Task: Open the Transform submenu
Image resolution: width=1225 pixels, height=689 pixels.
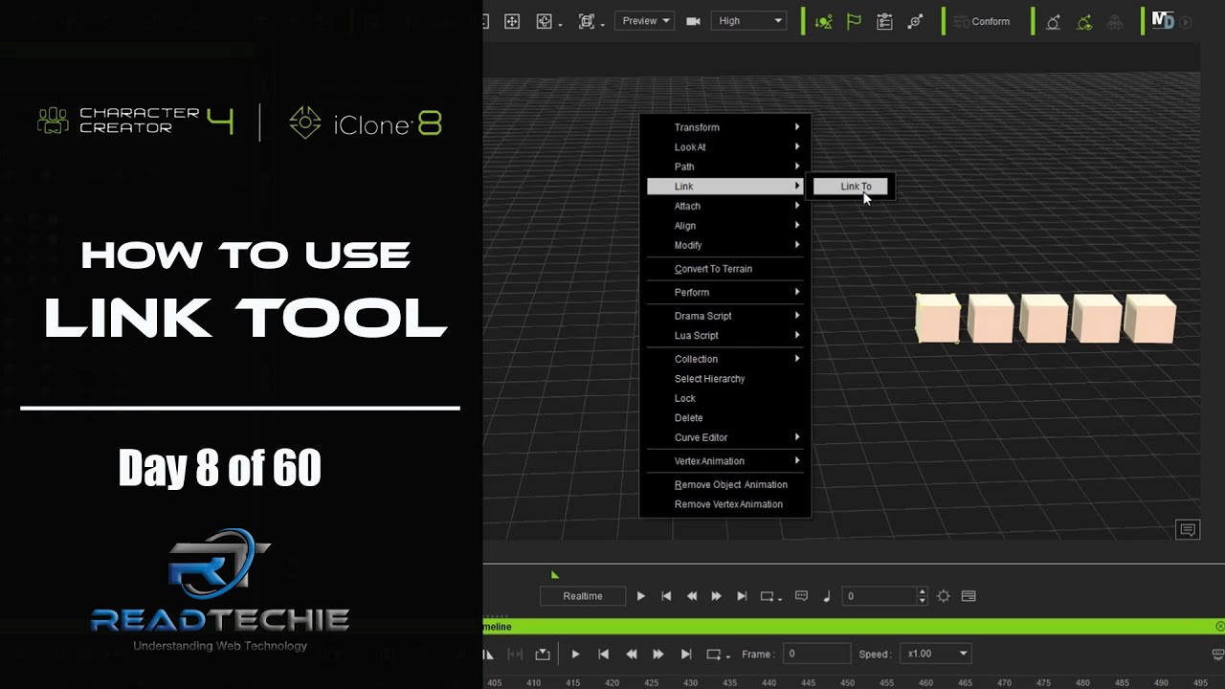Action: [724, 127]
